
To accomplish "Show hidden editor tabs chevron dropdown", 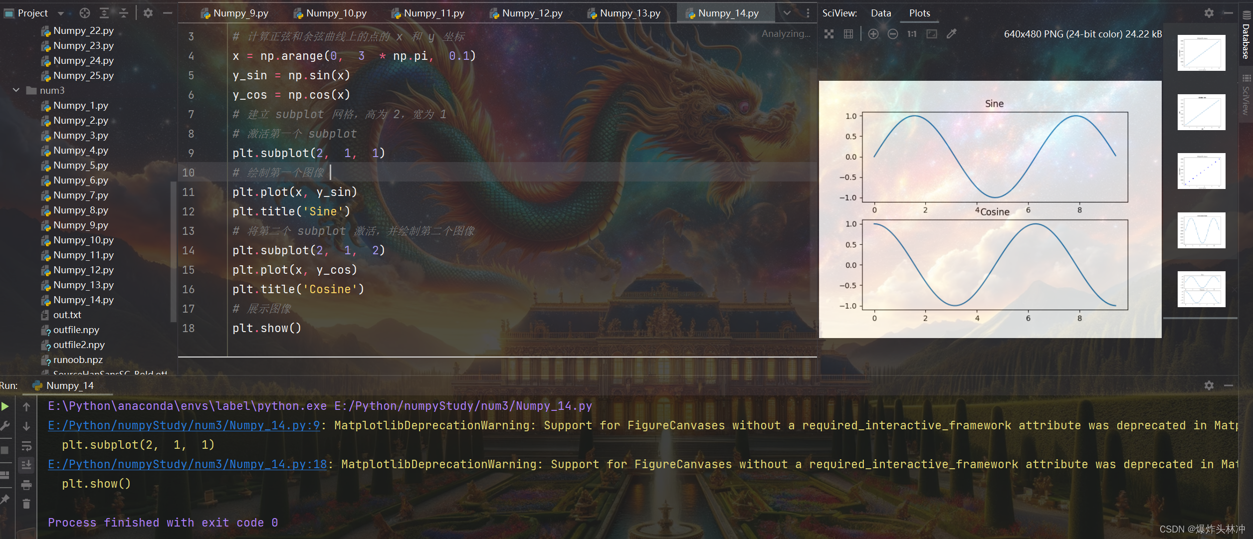I will [x=787, y=13].
